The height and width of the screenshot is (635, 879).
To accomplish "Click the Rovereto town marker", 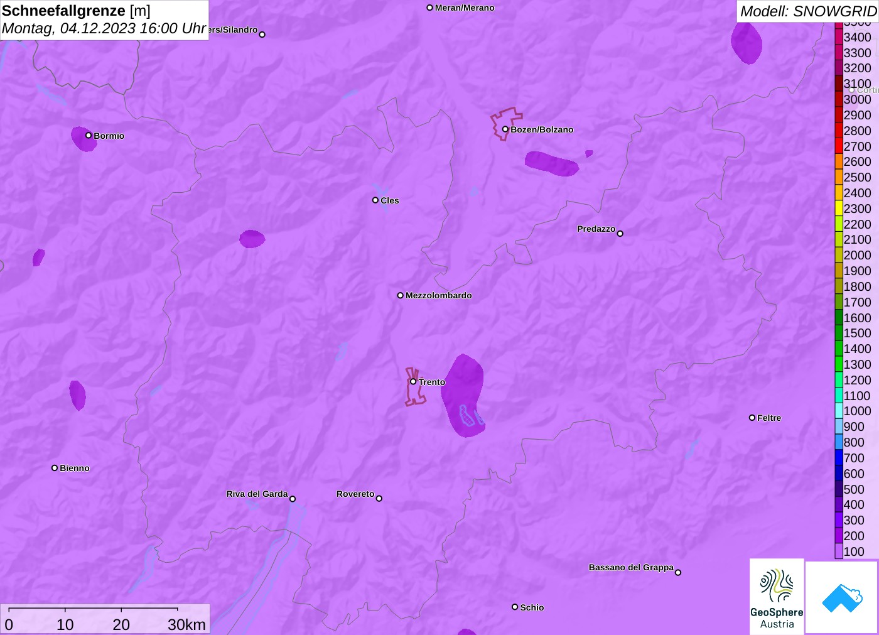I will (x=379, y=499).
